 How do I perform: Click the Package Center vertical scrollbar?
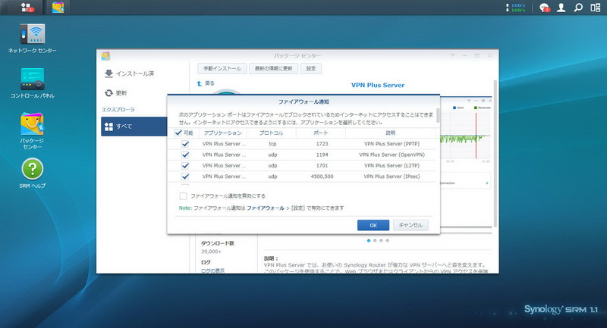(495, 153)
